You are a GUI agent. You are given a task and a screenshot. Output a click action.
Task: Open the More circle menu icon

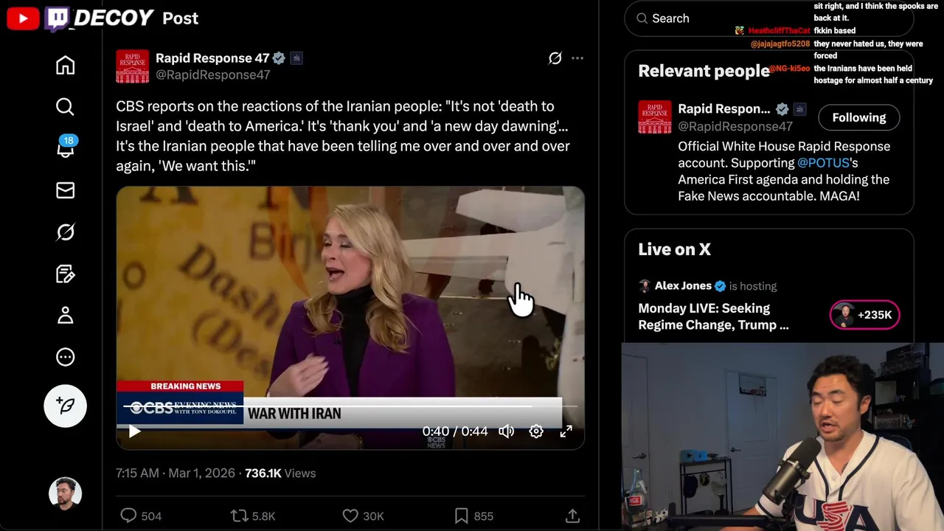[x=65, y=357]
